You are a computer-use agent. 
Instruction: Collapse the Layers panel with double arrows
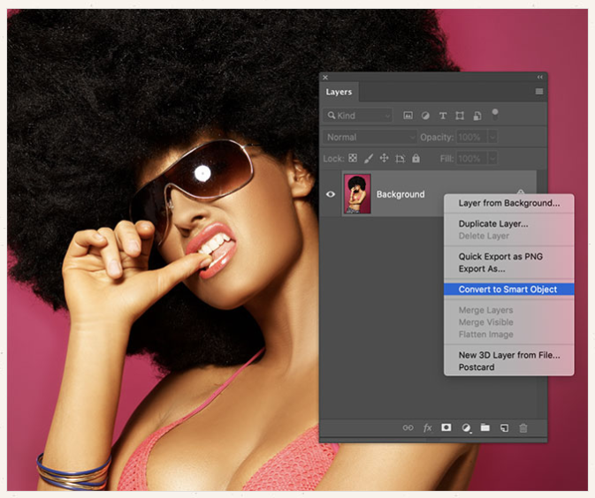539,77
